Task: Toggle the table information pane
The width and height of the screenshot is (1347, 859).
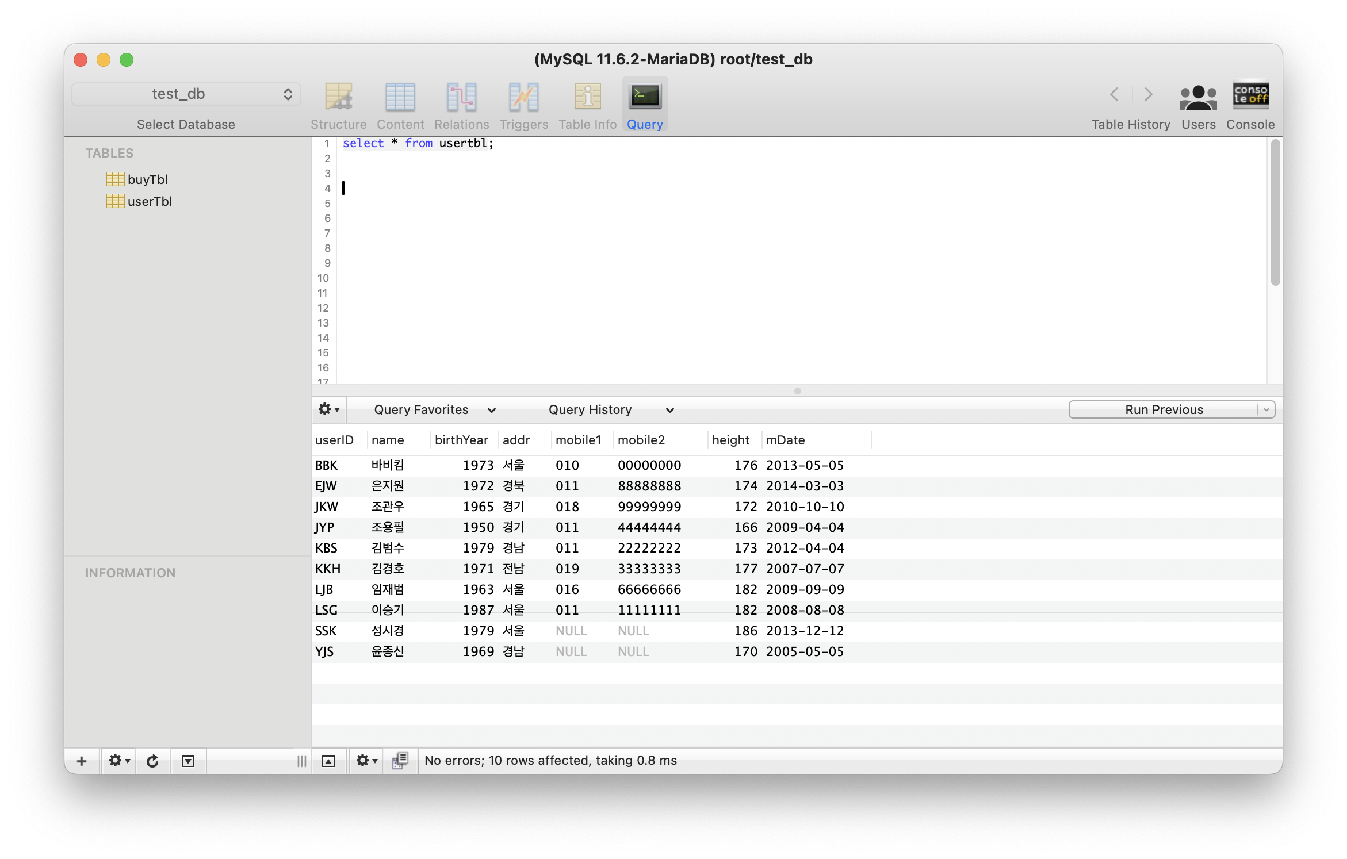Action: (188, 761)
